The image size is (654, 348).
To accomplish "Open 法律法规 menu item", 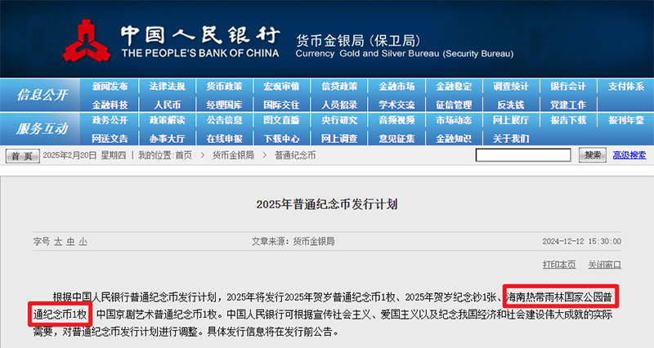I will [168, 87].
